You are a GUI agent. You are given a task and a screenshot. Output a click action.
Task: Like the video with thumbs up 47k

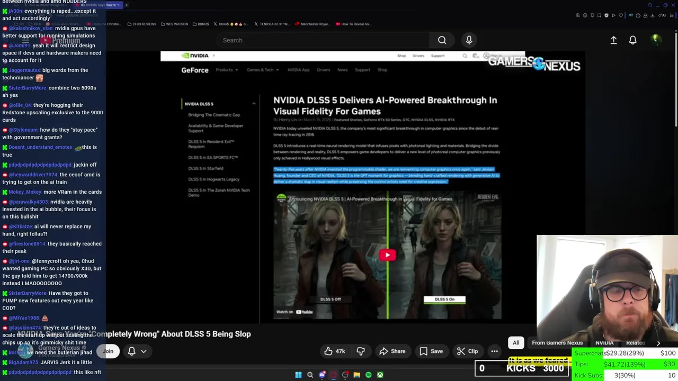(x=334, y=351)
